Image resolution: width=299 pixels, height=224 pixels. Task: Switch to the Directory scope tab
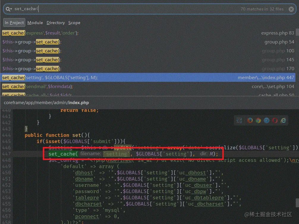56,23
